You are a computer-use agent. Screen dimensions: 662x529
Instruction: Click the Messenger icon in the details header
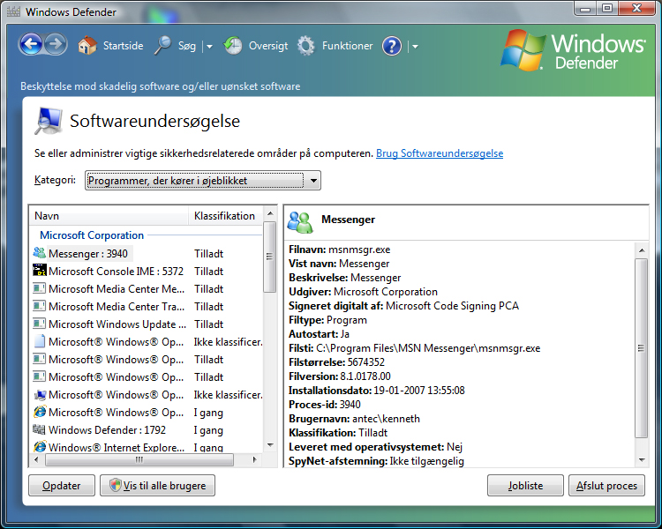point(300,222)
